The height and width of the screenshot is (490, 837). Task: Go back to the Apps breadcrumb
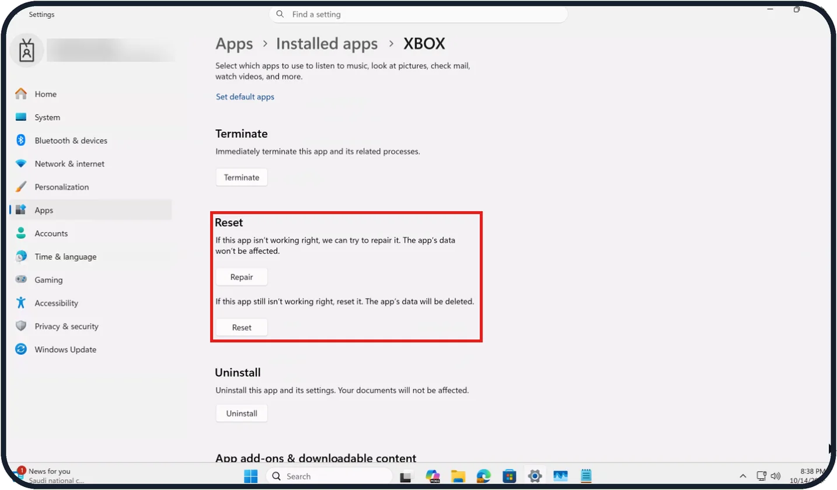(234, 44)
